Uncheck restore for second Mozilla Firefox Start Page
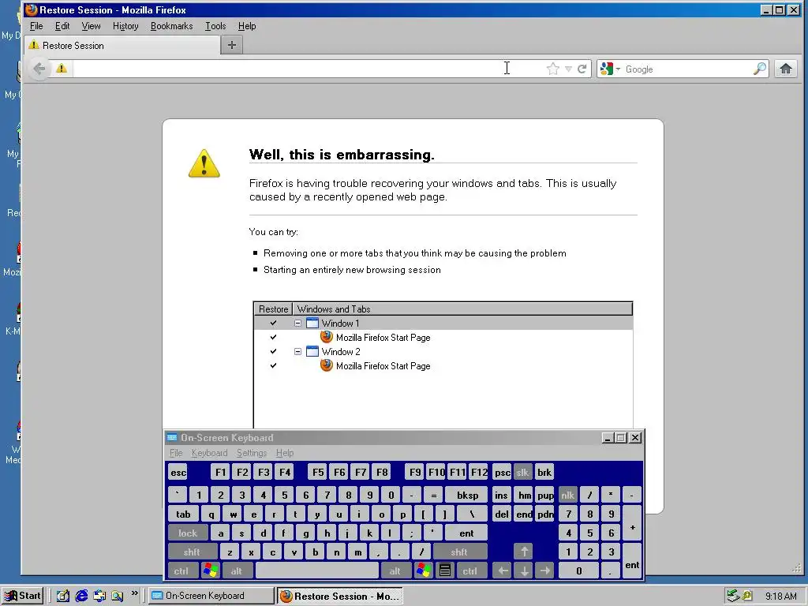Image resolution: width=808 pixels, height=606 pixels. (x=273, y=365)
